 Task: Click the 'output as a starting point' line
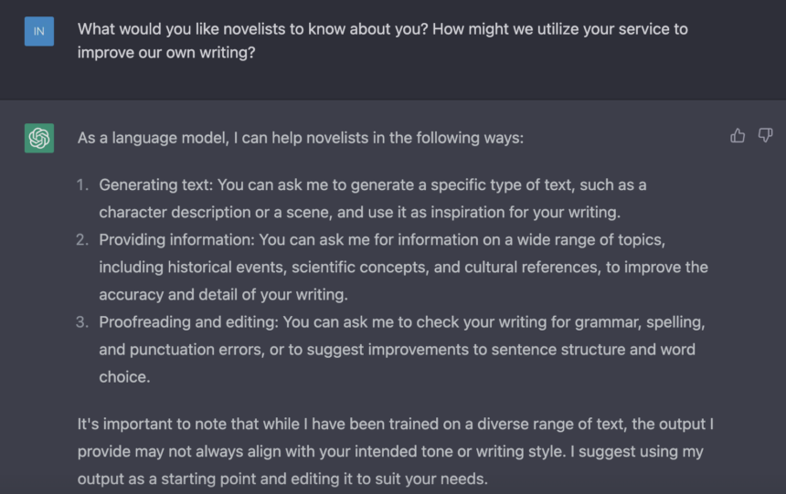(x=282, y=478)
